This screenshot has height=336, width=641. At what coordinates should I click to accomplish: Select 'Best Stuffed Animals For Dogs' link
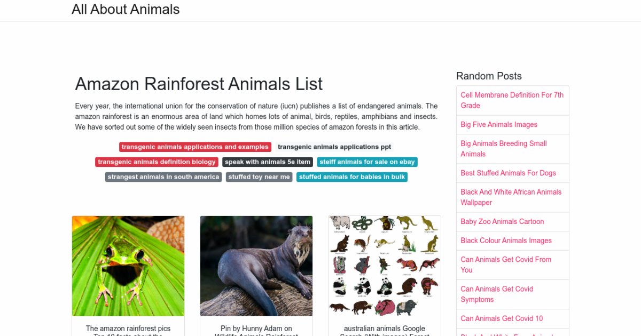508,173
